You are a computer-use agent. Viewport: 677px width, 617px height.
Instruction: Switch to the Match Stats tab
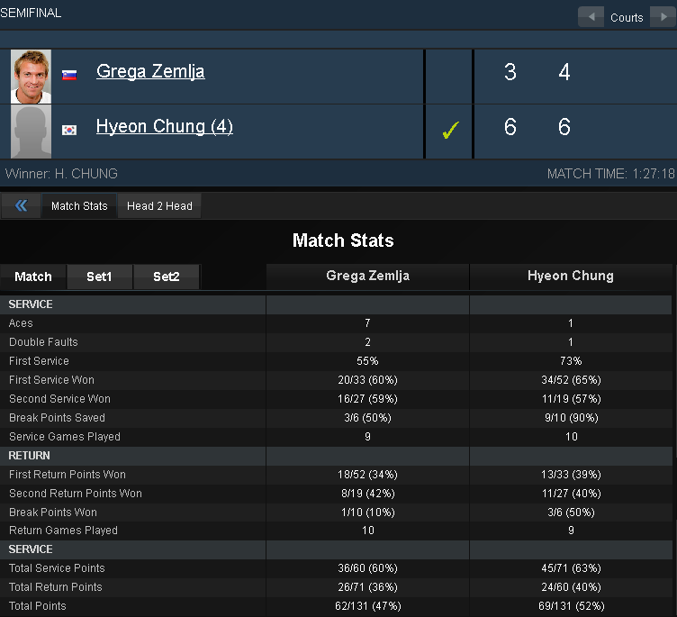[79, 206]
